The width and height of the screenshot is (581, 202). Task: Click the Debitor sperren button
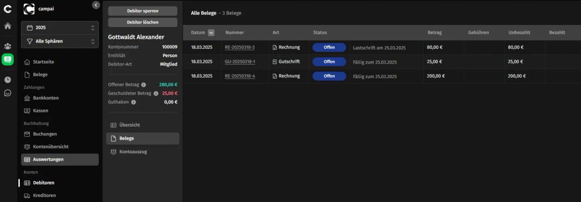(x=143, y=11)
